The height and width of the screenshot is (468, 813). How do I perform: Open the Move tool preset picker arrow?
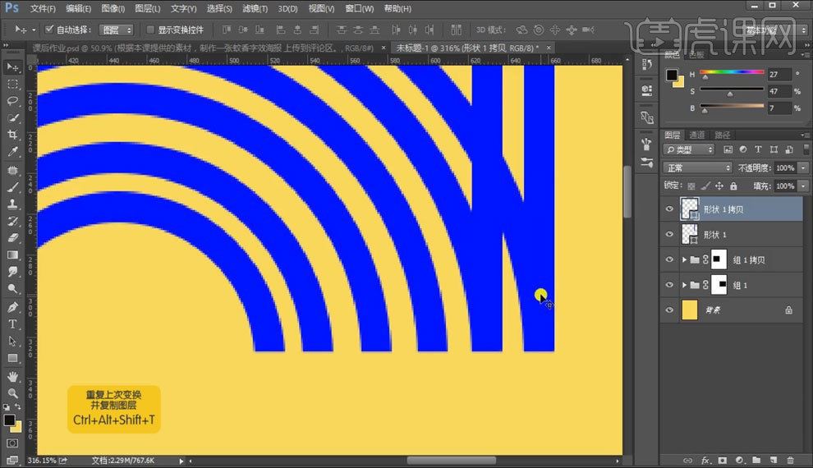coord(34,30)
